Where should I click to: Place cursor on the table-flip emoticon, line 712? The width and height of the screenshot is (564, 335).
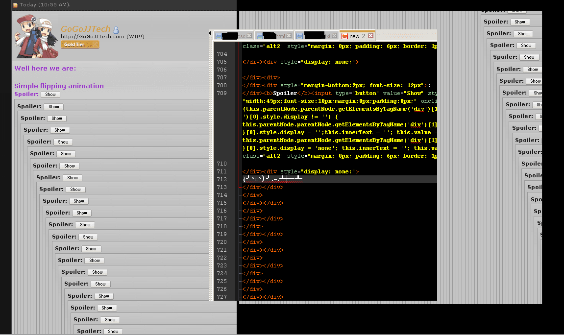272,179
